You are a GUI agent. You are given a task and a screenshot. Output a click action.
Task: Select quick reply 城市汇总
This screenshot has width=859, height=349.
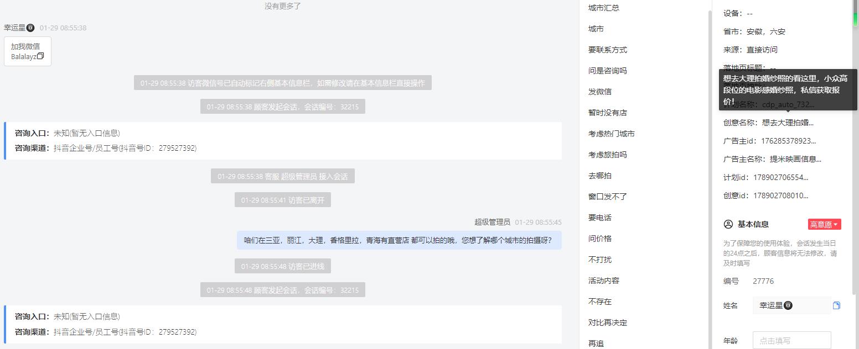coord(603,8)
